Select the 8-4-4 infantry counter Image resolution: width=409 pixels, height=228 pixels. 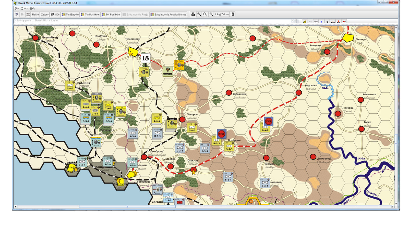[265, 128]
